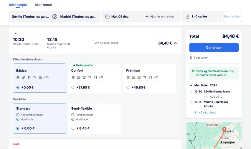Click the operator logo beside AVE 02101
Viewport: 251px width, 149px height.
click(x=206, y=97)
